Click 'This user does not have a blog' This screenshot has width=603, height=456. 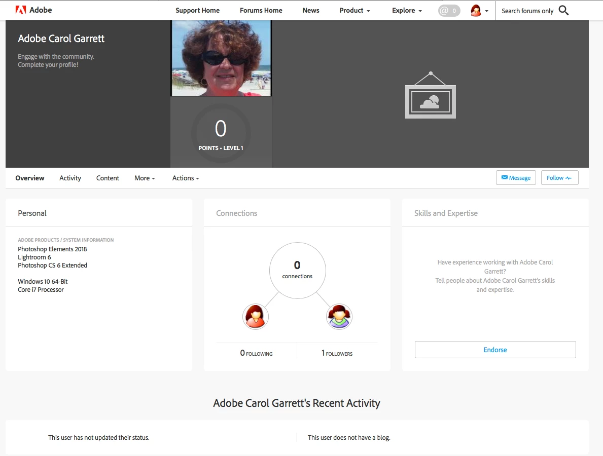349,437
